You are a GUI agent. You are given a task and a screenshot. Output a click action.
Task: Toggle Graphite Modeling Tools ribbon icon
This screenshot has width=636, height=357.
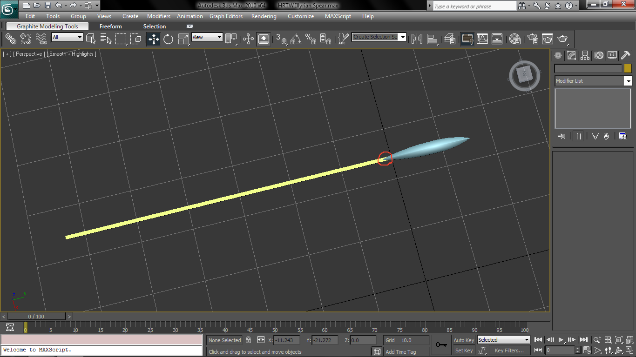point(467,39)
